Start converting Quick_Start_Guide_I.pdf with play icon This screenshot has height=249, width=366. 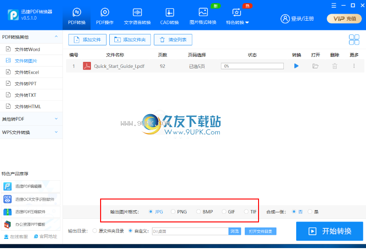click(296, 66)
